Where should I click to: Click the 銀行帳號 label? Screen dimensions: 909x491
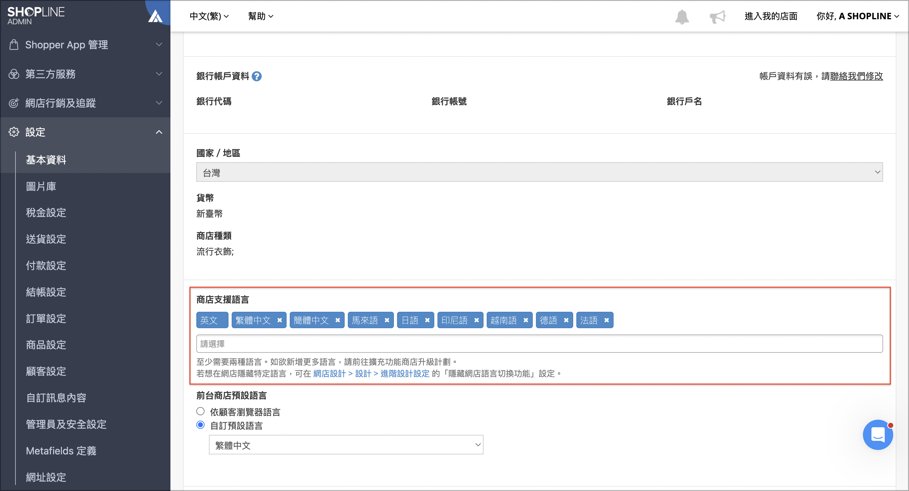[449, 101]
